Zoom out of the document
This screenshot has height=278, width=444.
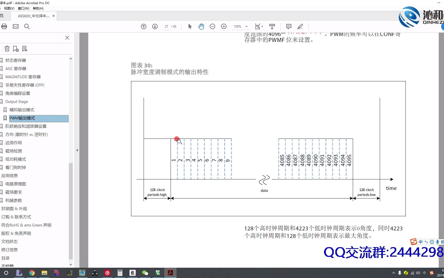tap(212, 27)
